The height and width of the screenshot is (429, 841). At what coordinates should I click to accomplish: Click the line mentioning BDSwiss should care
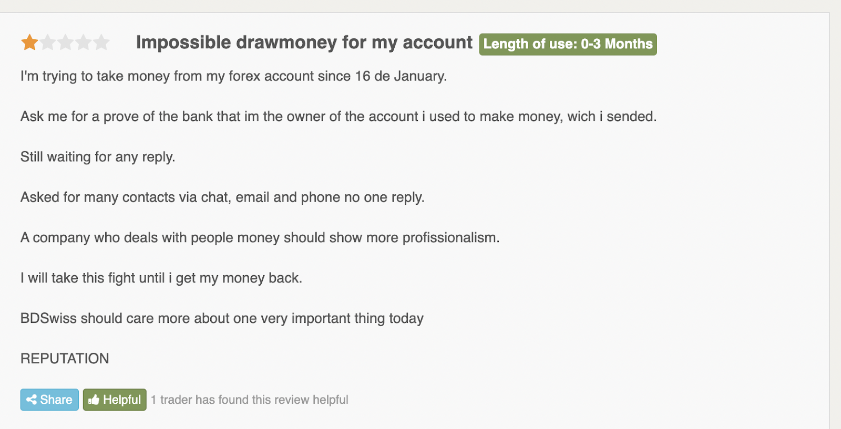pos(222,319)
